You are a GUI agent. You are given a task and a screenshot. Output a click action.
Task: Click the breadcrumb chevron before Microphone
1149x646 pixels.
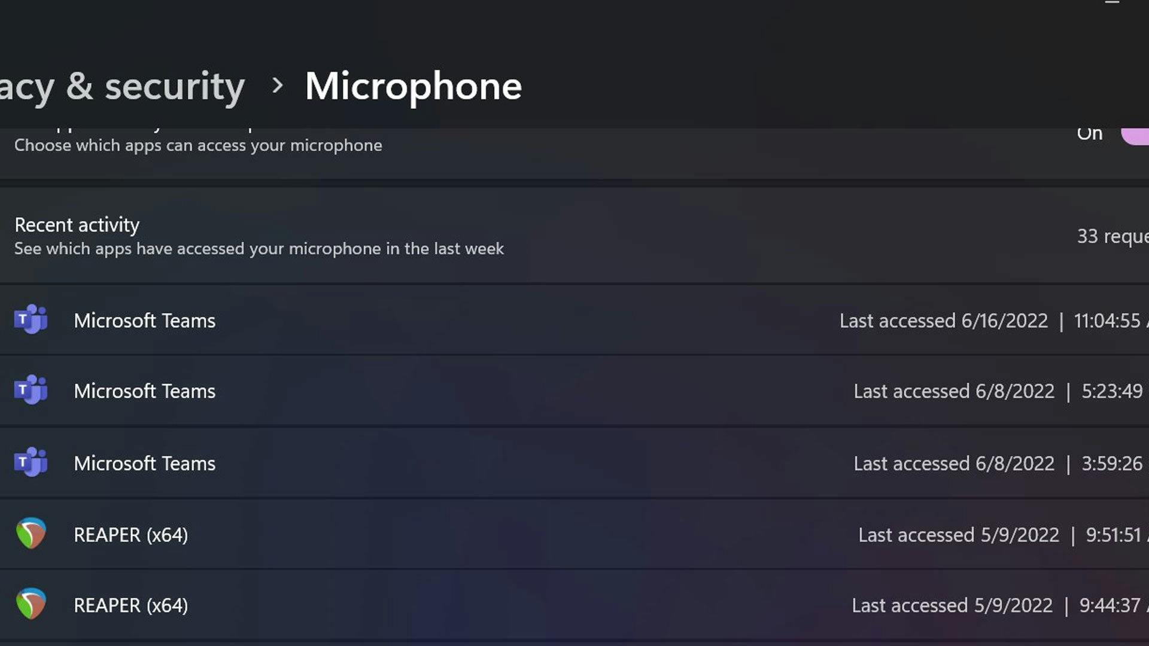point(276,86)
